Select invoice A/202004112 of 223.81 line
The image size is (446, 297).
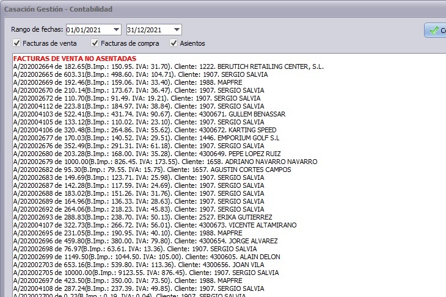pyautogui.click(x=139, y=106)
